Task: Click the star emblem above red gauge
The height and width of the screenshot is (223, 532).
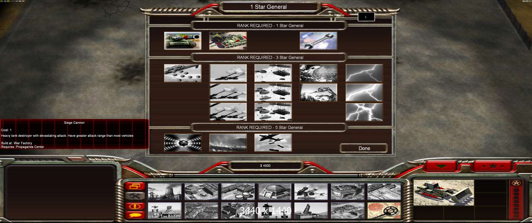Action: tap(516, 183)
